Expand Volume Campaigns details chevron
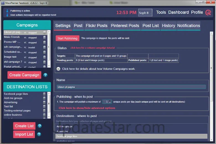216x144 pixels. click(x=58, y=69)
